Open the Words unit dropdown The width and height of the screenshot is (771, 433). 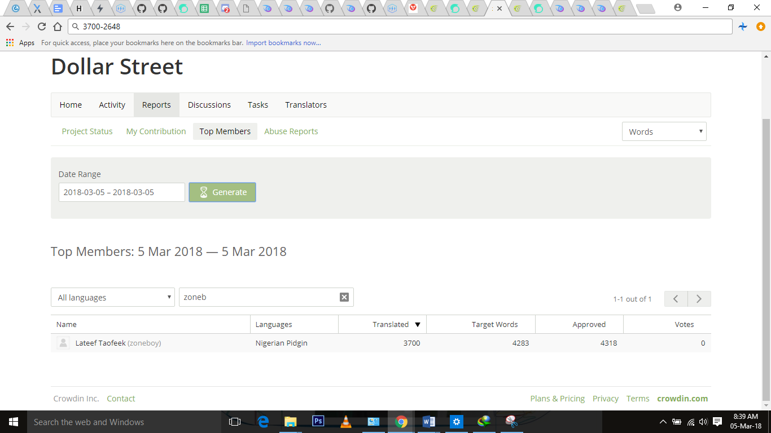click(664, 131)
